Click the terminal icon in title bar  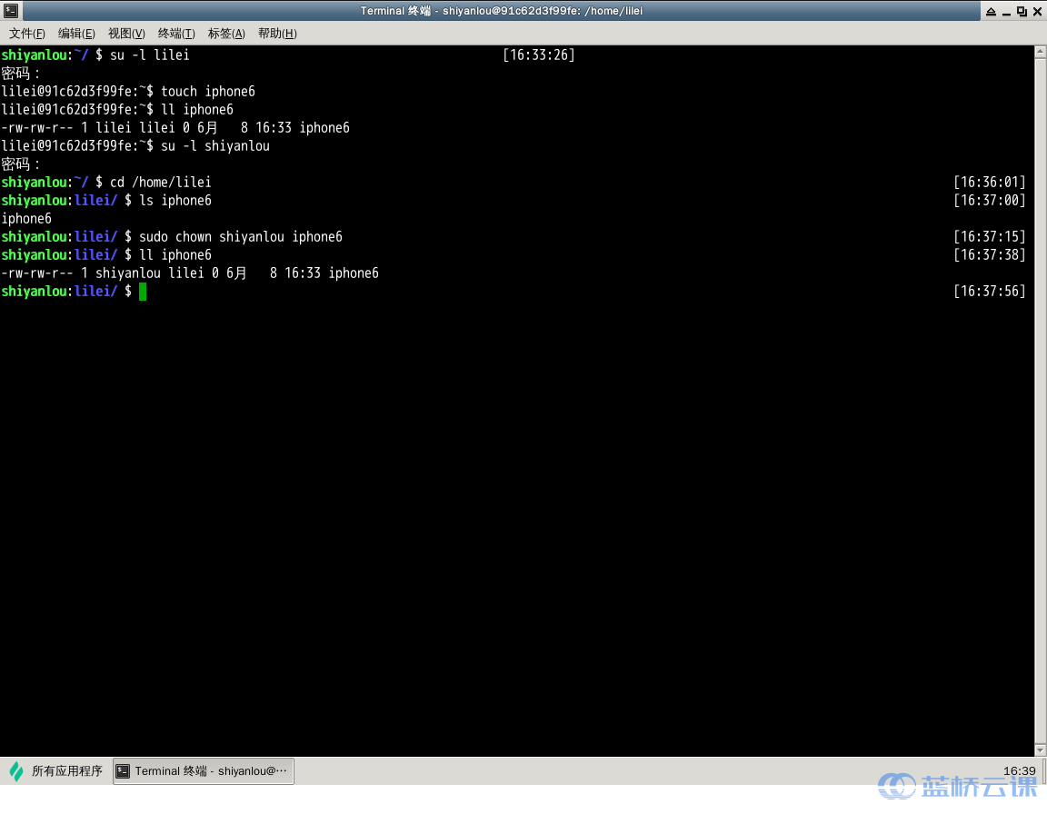11,11
